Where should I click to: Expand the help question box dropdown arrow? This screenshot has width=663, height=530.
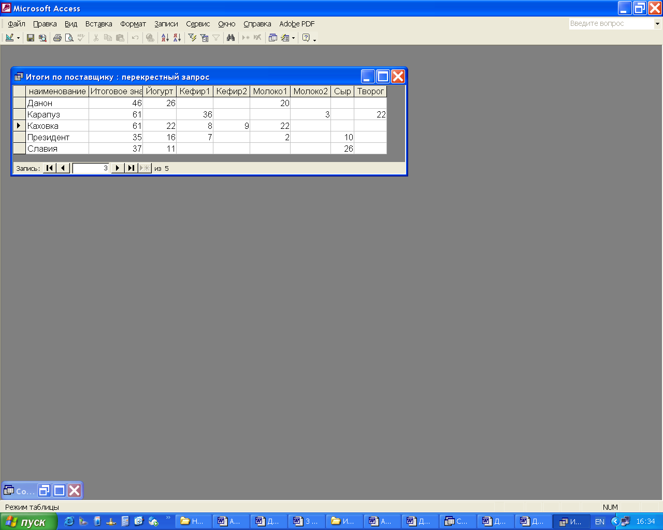click(657, 23)
